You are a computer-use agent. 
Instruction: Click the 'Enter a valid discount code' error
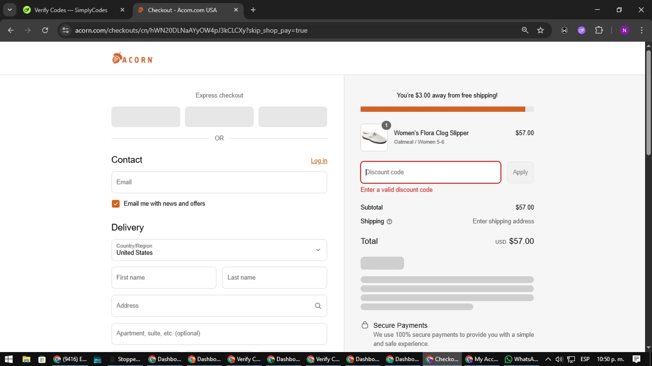pos(396,190)
